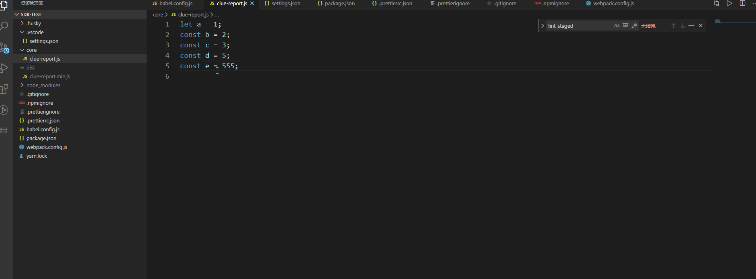756x279 pixels.
Task: Collapse the .vscode folder
Action: pos(22,32)
